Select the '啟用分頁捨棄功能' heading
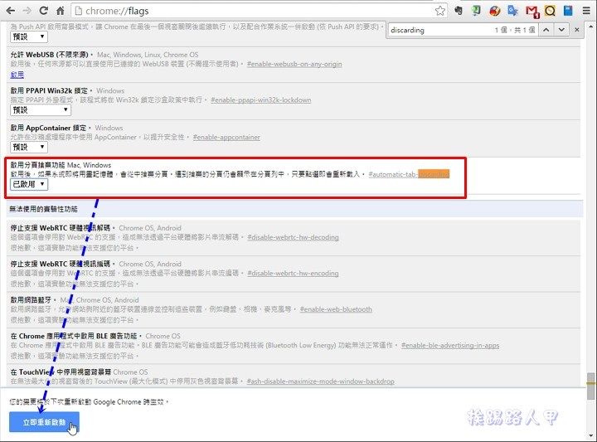 coord(37,165)
